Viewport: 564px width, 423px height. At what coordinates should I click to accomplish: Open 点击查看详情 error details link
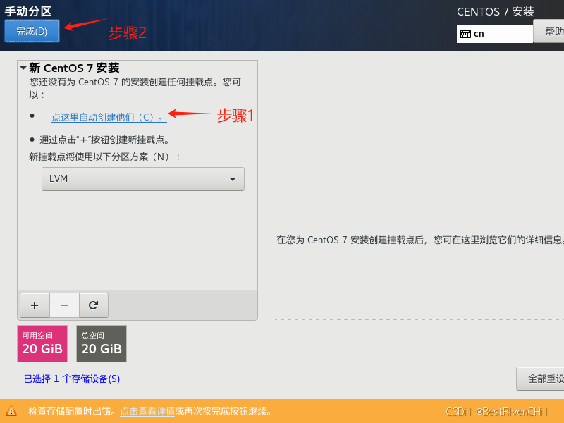point(147,412)
